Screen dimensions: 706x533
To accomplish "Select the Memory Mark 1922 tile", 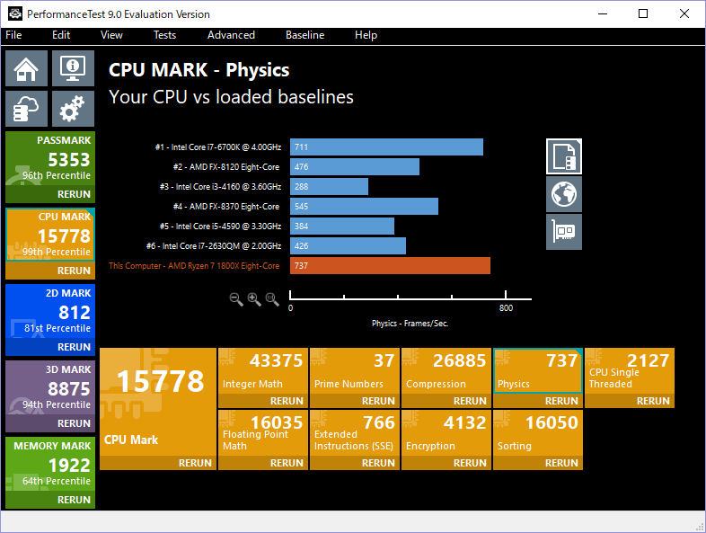I will (x=50, y=464).
